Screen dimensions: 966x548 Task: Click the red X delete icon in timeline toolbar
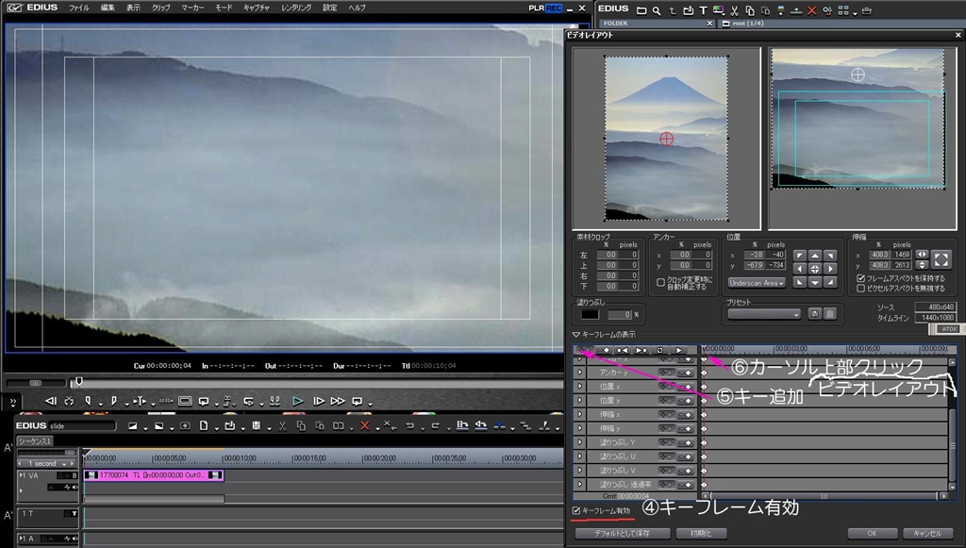[x=364, y=426]
